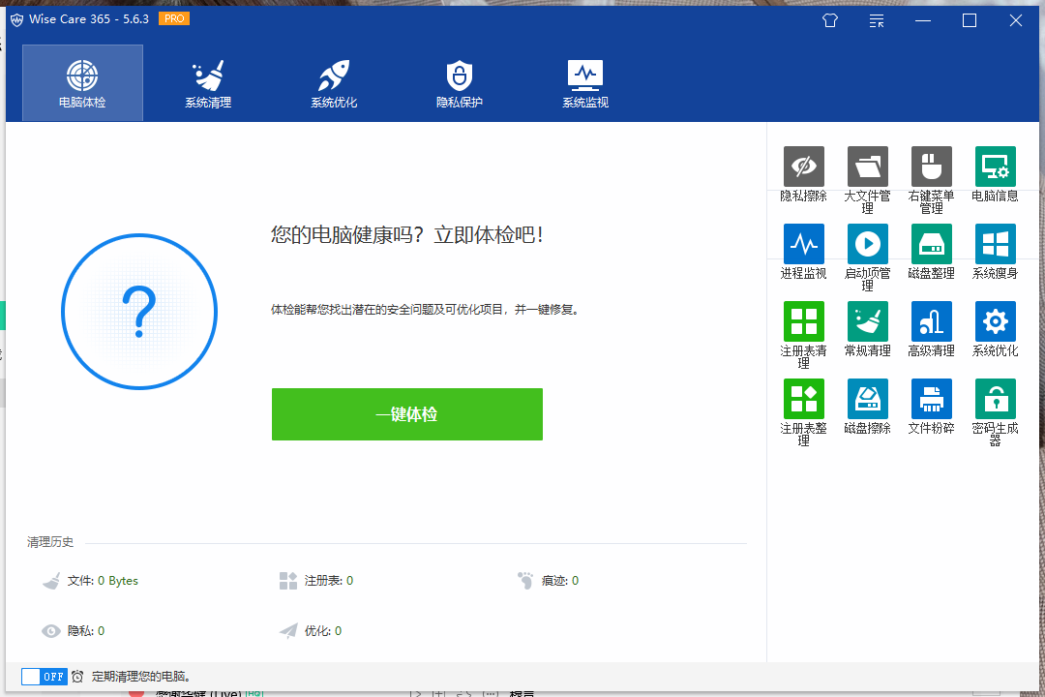Open Context Menu Manager (右键菜单管理)
Image resolution: width=1045 pixels, height=697 pixels.
(930, 167)
